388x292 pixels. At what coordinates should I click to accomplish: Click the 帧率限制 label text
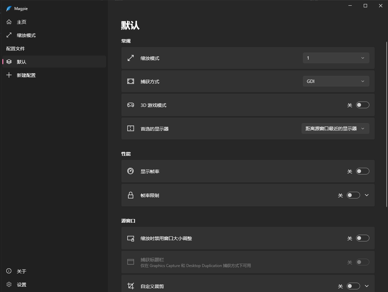(x=150, y=195)
